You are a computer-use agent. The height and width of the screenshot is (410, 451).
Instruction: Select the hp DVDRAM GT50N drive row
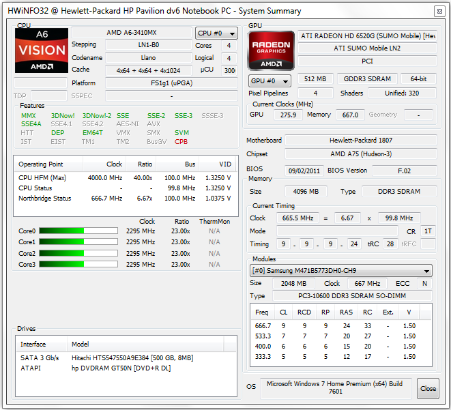126,368
